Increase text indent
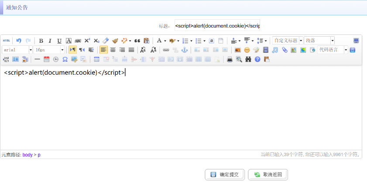Viewport: 367px width, 186px height. [x=91, y=50]
